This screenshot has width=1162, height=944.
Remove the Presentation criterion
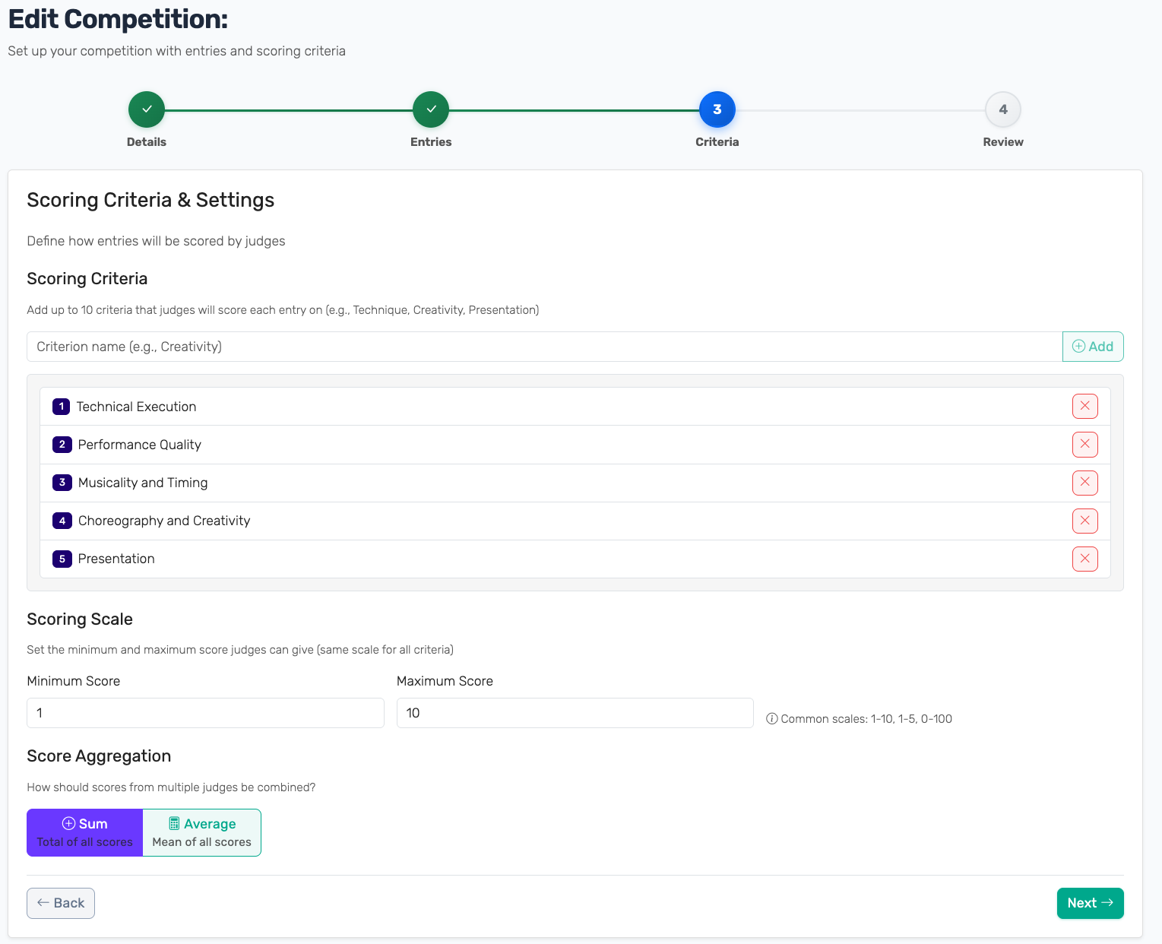(1084, 559)
